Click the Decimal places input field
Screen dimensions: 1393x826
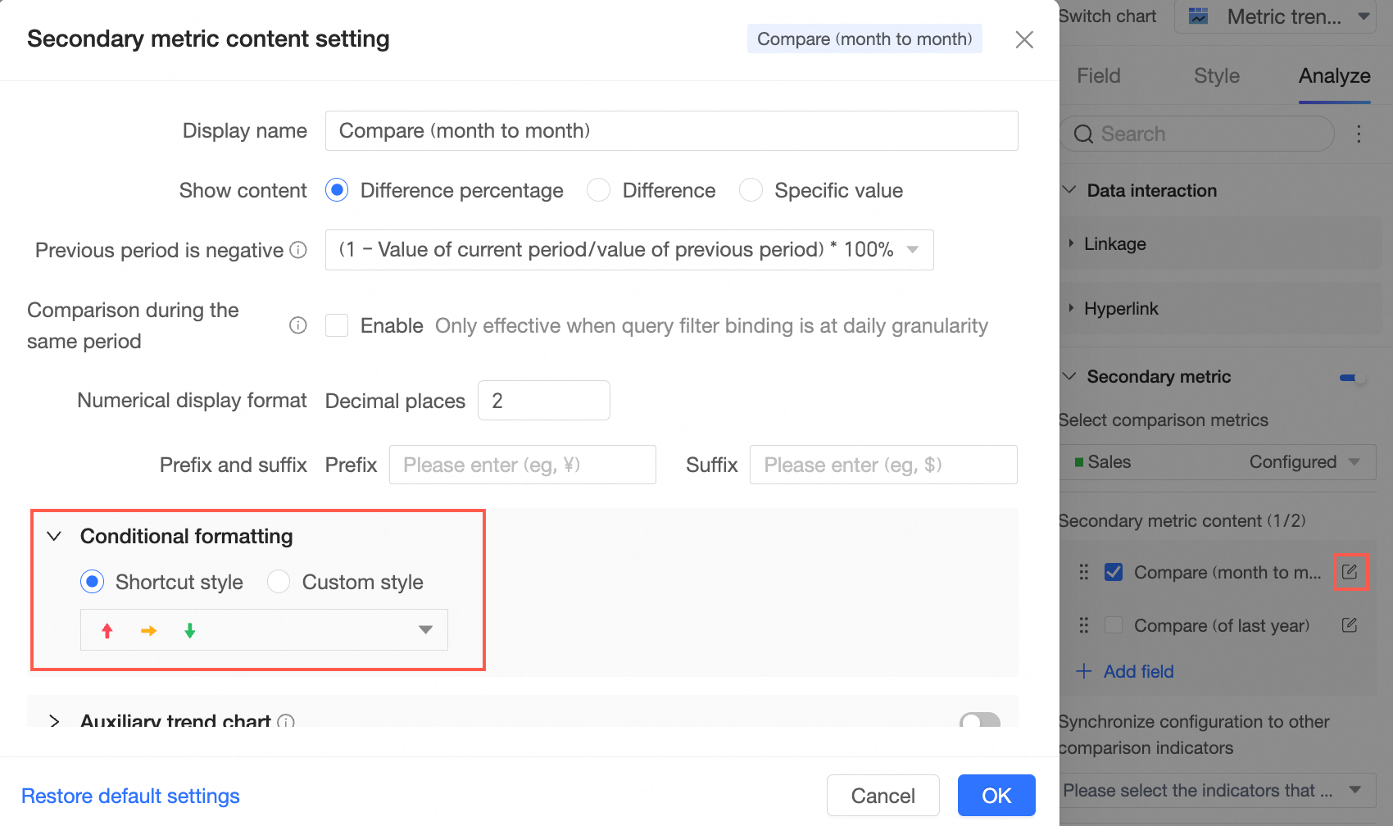click(x=543, y=401)
